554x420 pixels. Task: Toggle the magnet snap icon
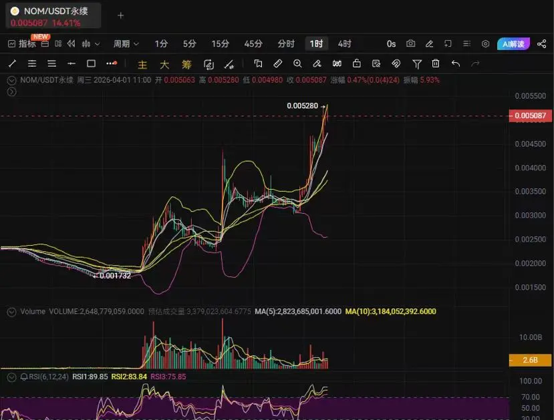(396, 63)
